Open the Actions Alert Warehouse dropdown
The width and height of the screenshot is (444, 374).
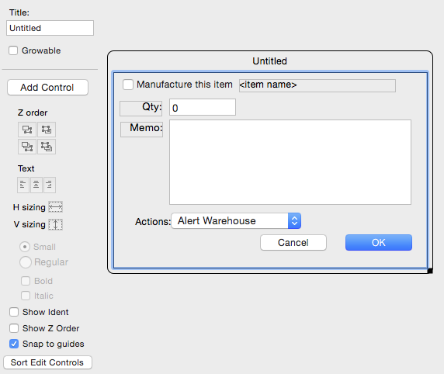click(x=236, y=221)
